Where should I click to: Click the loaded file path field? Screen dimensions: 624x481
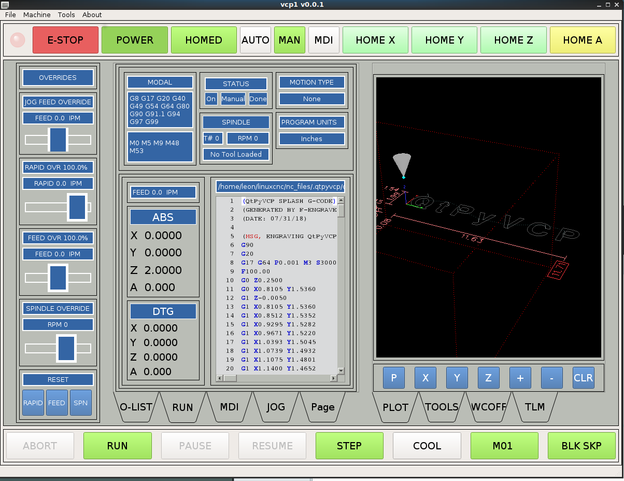281,186
